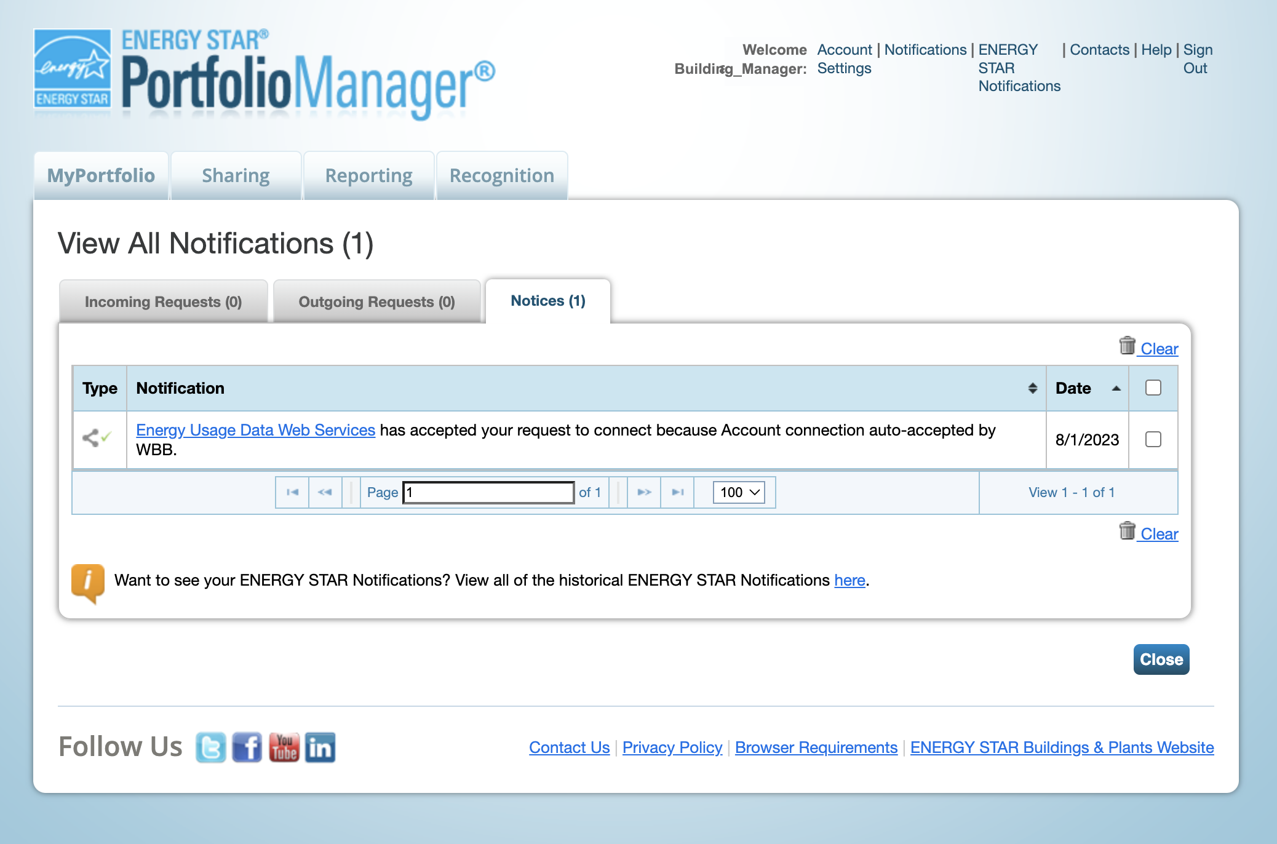Open the Contacts link
Screen dimensions: 1277x844
coord(1099,50)
